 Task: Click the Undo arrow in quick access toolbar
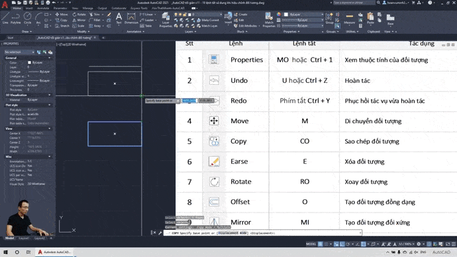tap(54, 3)
